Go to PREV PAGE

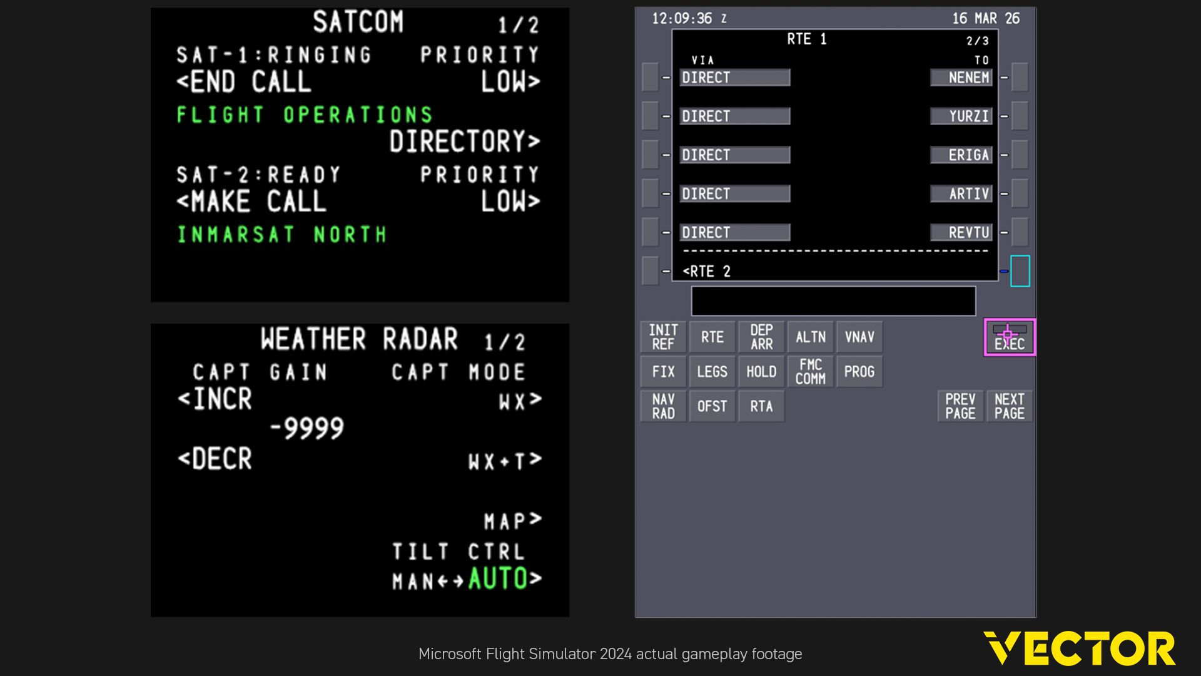pos(960,406)
